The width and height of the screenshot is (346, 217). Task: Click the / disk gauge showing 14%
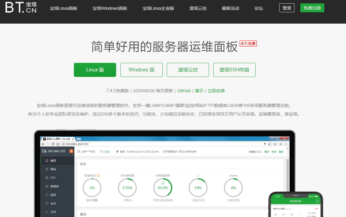tap(198, 188)
